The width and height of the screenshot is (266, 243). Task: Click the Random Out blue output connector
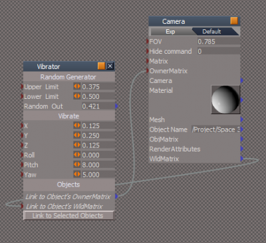coord(116,106)
